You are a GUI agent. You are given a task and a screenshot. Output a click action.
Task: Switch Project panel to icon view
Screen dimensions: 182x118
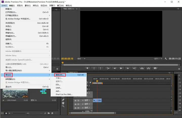point(6,113)
